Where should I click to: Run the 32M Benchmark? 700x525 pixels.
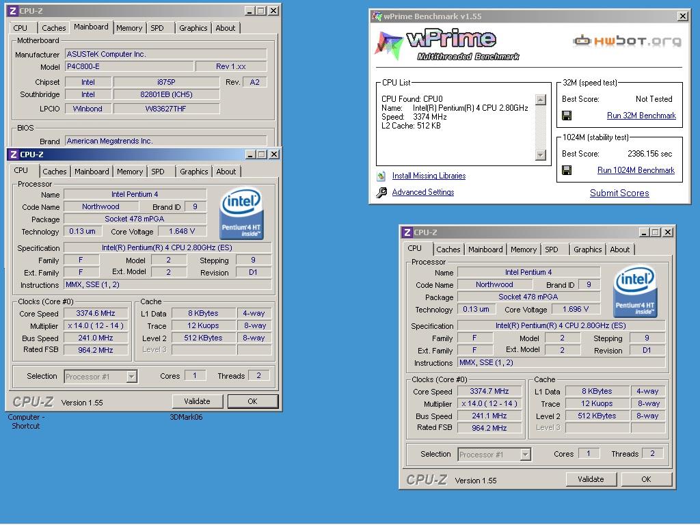click(x=641, y=116)
